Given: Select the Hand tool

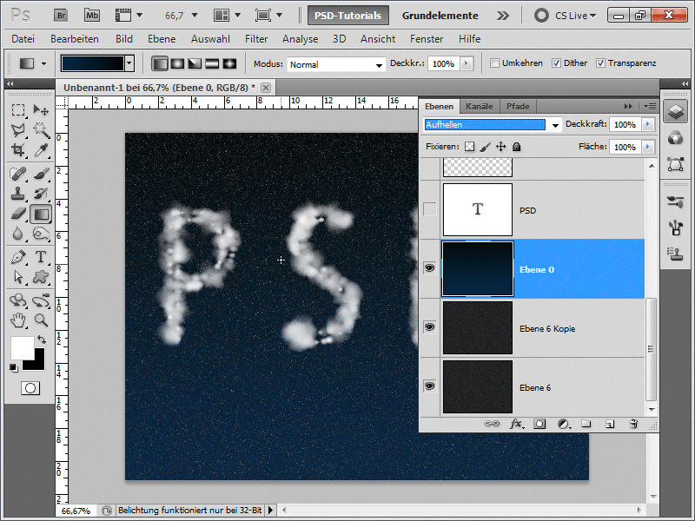Looking at the screenshot, I should [x=18, y=320].
